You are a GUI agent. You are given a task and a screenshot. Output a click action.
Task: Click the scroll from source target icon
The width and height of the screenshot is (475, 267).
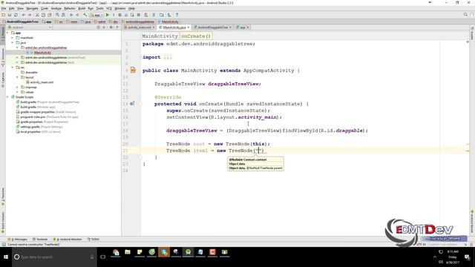point(98,27)
